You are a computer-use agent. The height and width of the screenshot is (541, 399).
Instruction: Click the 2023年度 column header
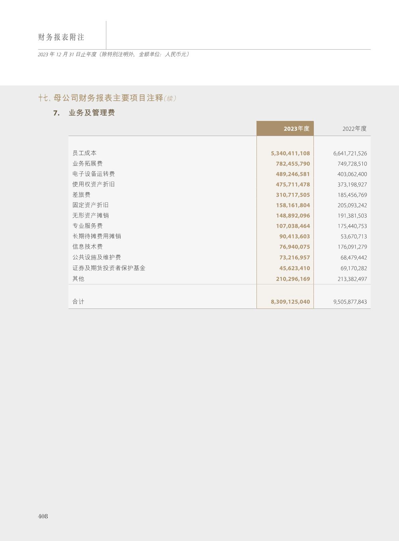(296, 129)
